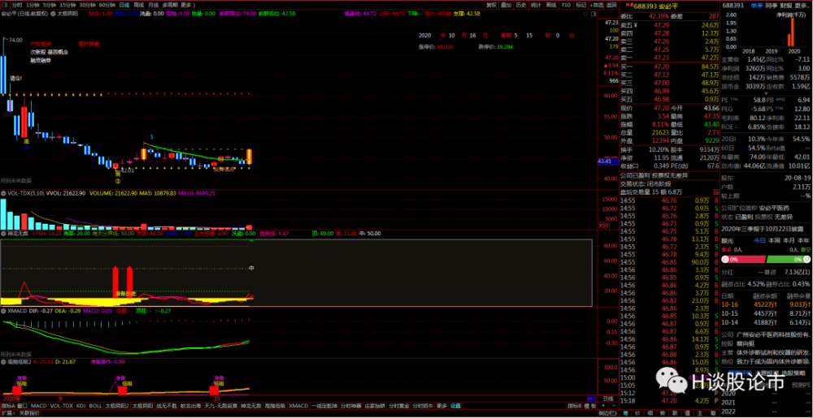Select the BOLL indicator tab
Screen dimensions: 813x418
click(96, 406)
